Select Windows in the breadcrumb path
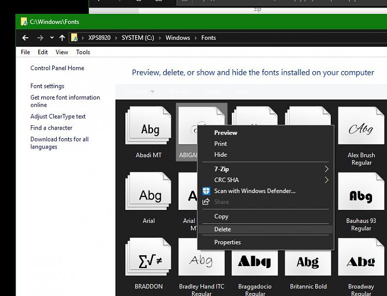387x296 pixels. pyautogui.click(x=178, y=38)
